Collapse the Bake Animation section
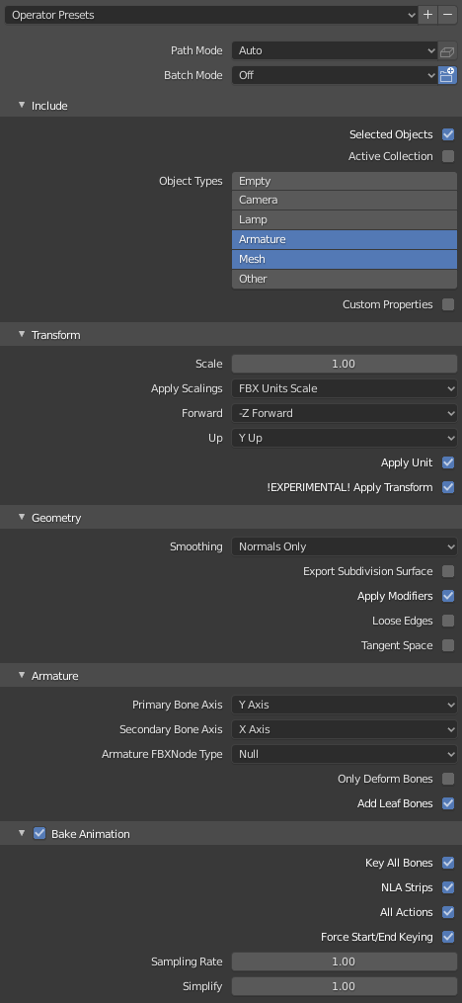 [x=22, y=833]
